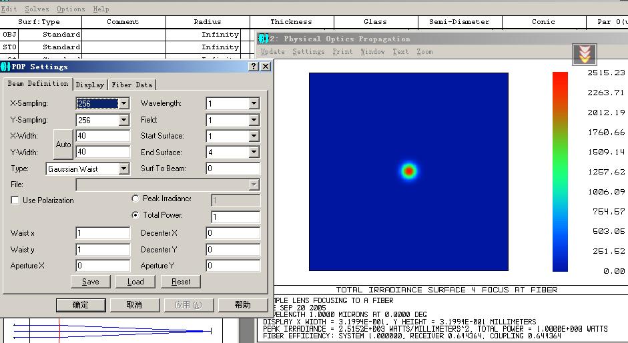628x343 pixels.
Task: Click the Conic column header
Action: (543, 22)
